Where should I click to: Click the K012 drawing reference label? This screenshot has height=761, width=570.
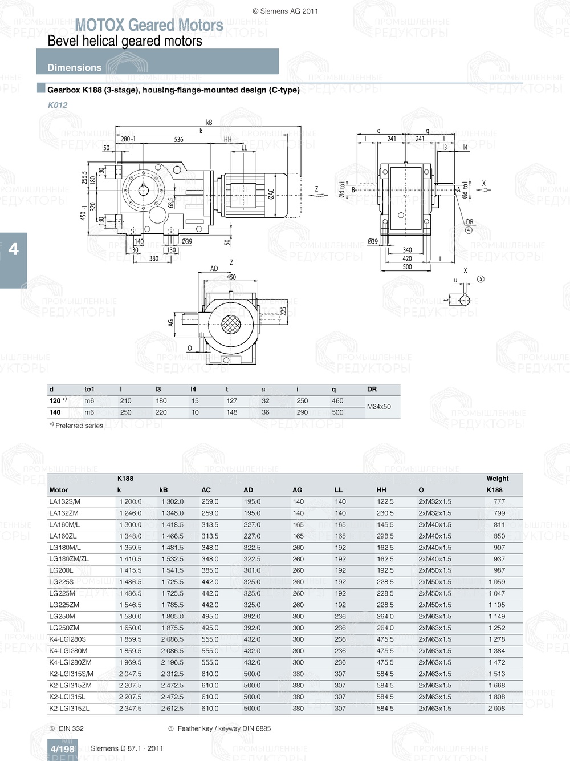tap(58, 105)
